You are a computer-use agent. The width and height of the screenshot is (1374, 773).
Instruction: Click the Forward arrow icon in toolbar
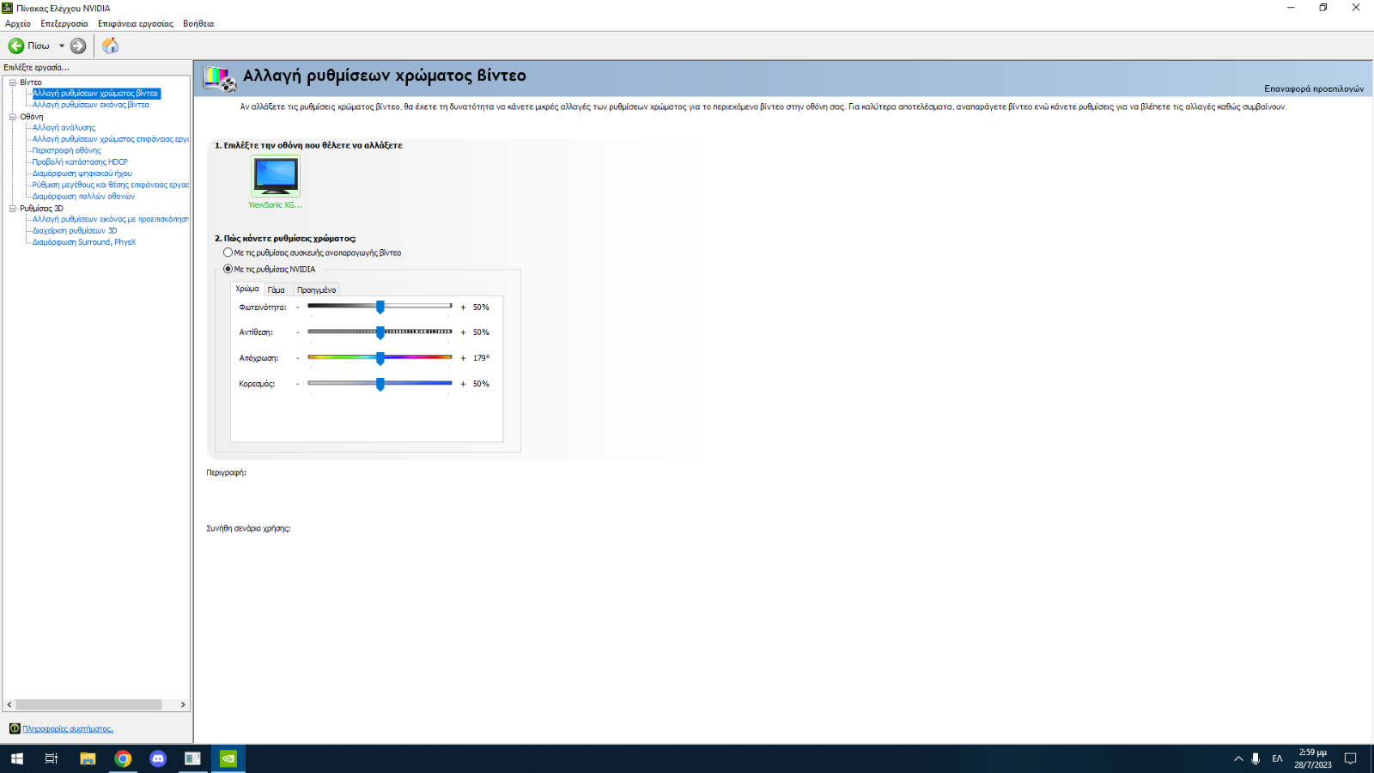click(78, 46)
